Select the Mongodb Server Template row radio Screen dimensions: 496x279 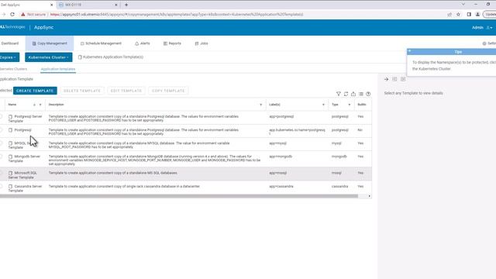tap(1, 157)
